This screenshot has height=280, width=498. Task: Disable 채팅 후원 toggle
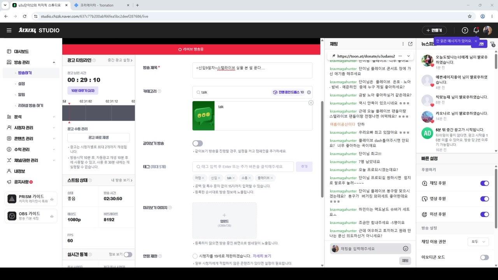484,183
